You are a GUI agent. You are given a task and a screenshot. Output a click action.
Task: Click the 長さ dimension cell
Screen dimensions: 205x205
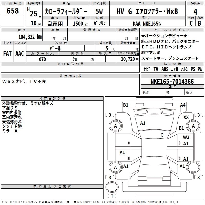click(153, 92)
